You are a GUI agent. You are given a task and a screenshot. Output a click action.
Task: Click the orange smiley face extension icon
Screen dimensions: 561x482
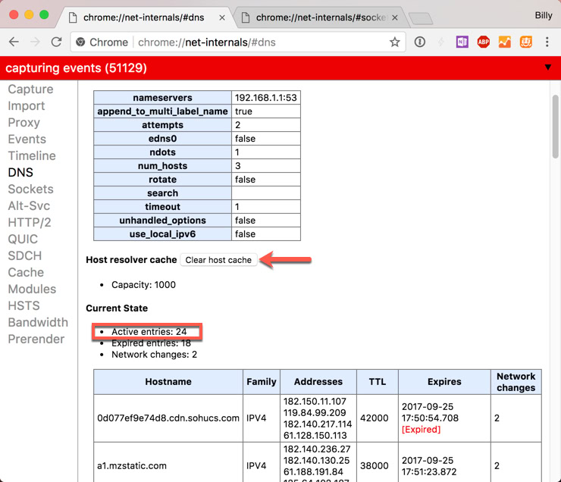pyautogui.click(x=525, y=42)
